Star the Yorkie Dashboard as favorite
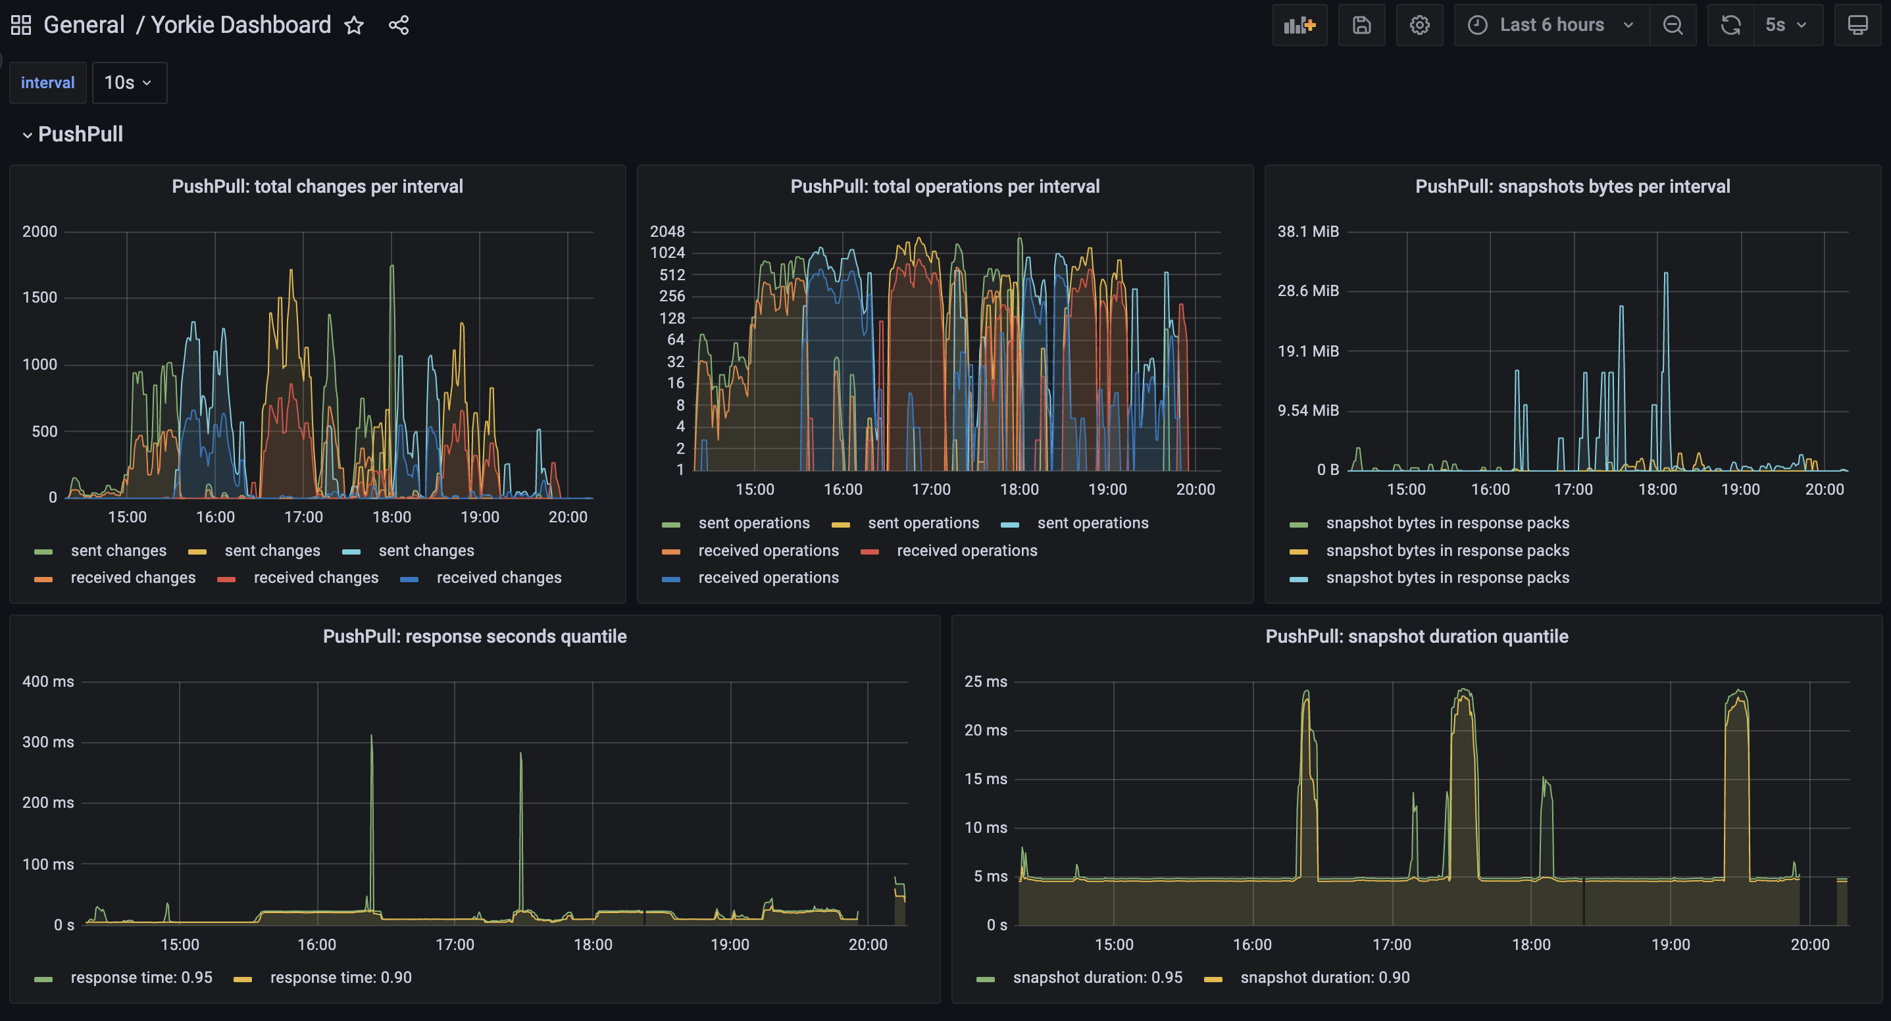 (x=354, y=25)
